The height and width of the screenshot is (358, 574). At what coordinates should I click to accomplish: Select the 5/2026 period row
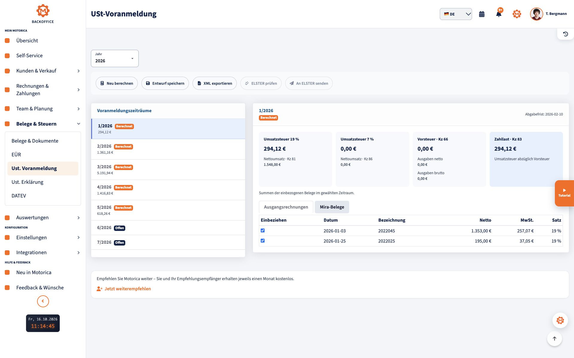tap(168, 210)
